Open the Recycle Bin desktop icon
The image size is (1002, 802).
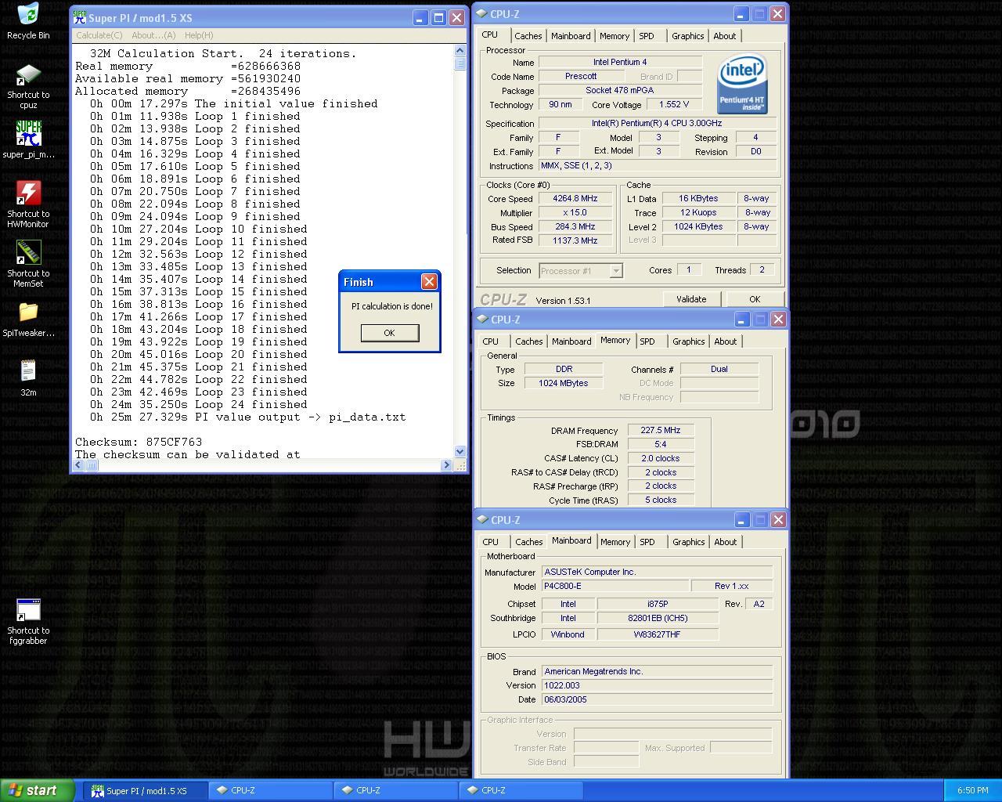pos(28,15)
